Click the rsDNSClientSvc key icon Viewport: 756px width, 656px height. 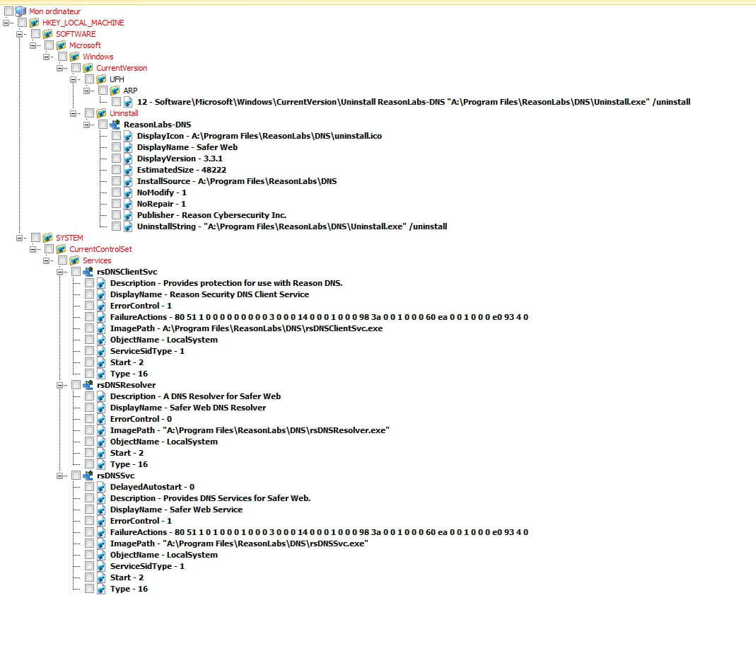click(88, 272)
